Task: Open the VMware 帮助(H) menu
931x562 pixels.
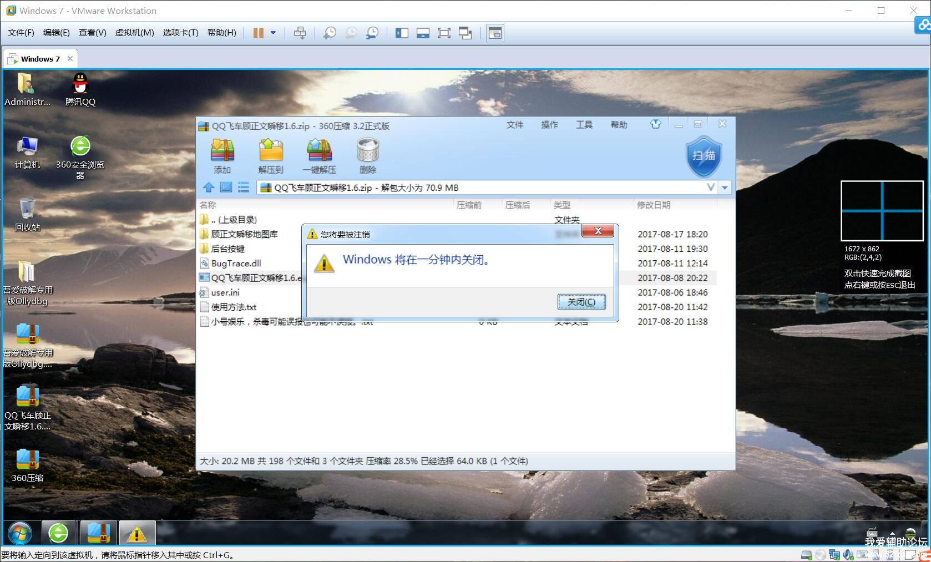Action: (222, 33)
